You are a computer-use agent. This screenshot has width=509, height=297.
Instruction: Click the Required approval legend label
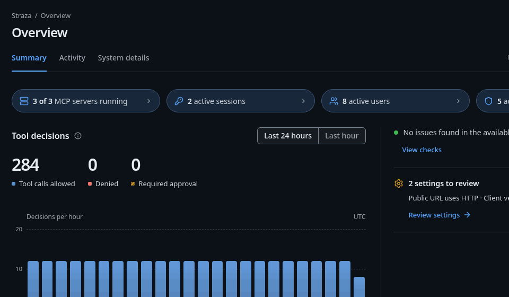click(x=168, y=184)
